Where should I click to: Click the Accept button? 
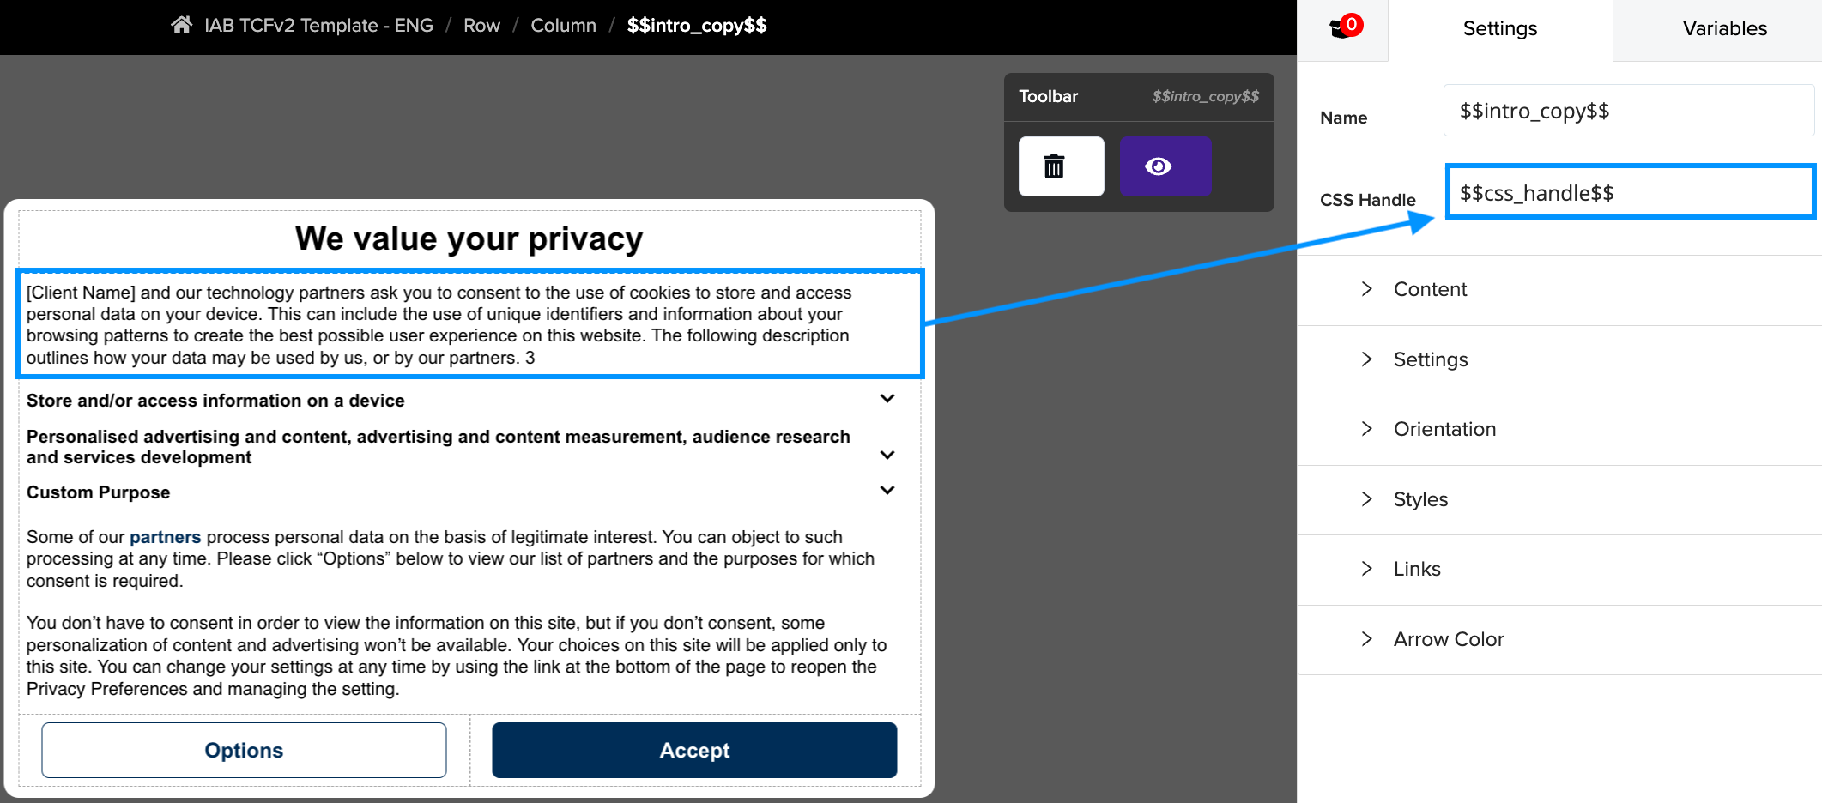pos(694,750)
